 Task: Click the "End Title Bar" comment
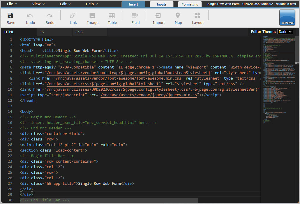point(44,200)
